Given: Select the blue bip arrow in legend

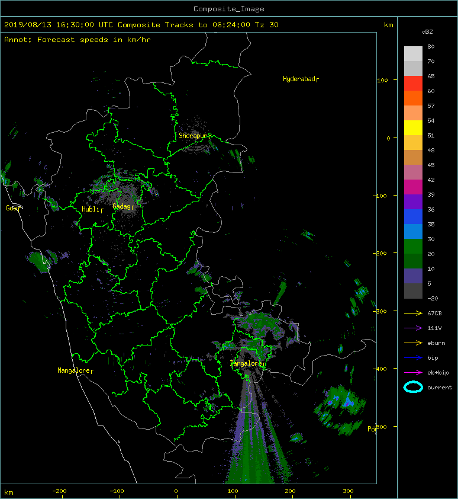Looking at the screenshot, I should click(413, 358).
